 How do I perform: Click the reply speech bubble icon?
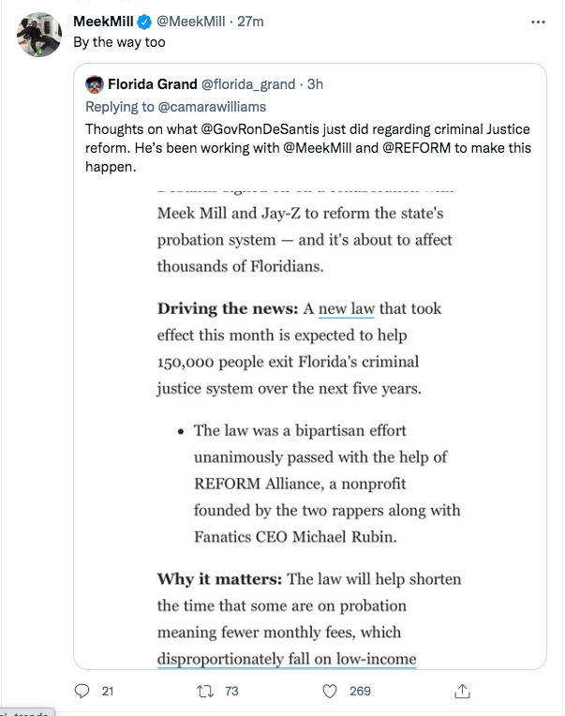[x=82, y=691]
